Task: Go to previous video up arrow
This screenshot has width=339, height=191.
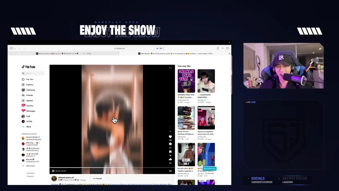Action: coord(170,127)
